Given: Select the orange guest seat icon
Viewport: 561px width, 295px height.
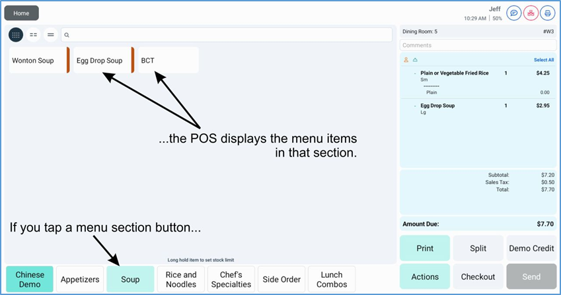Looking at the screenshot, I should (x=406, y=60).
